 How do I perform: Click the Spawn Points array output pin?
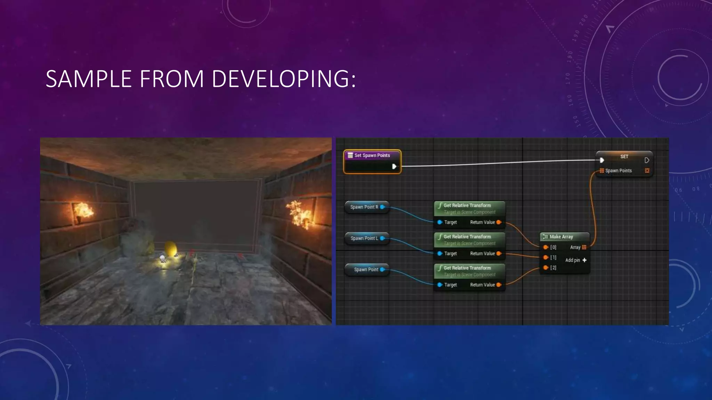[647, 170]
